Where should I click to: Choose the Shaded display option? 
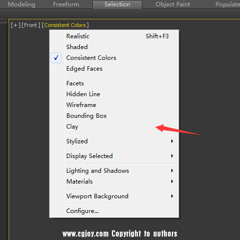[121, 47]
